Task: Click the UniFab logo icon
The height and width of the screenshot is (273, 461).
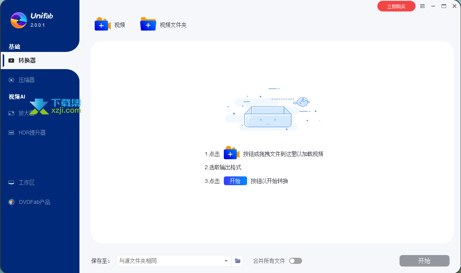Action: point(19,20)
